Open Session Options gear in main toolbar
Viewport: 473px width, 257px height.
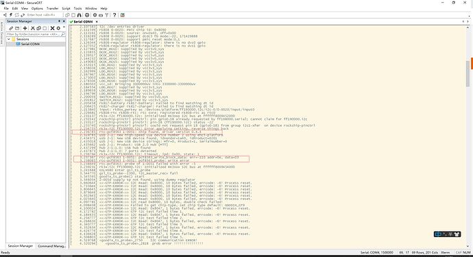[95, 15]
